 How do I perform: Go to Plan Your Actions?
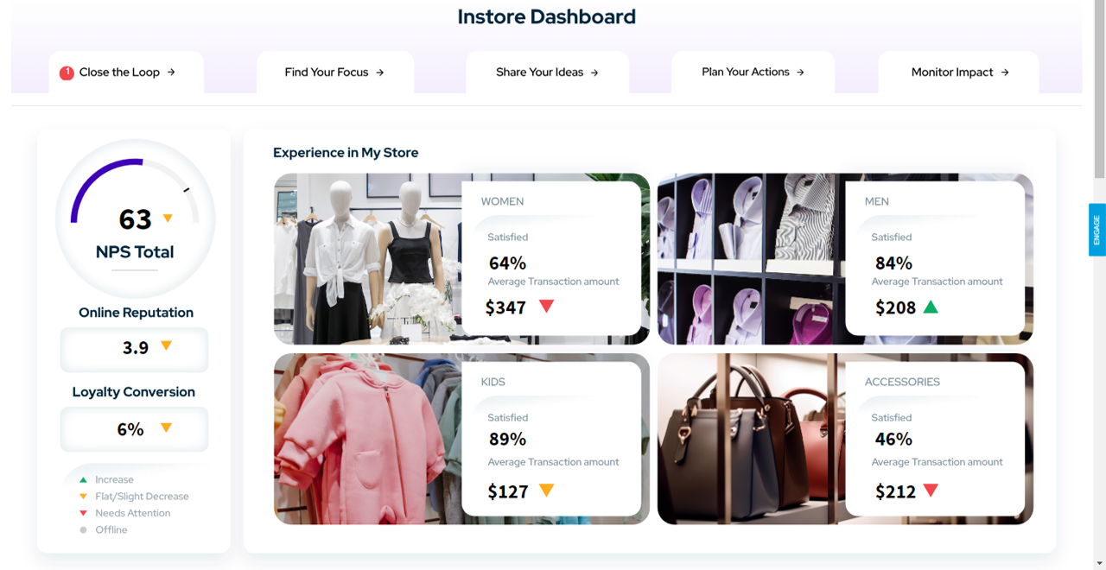pos(753,73)
